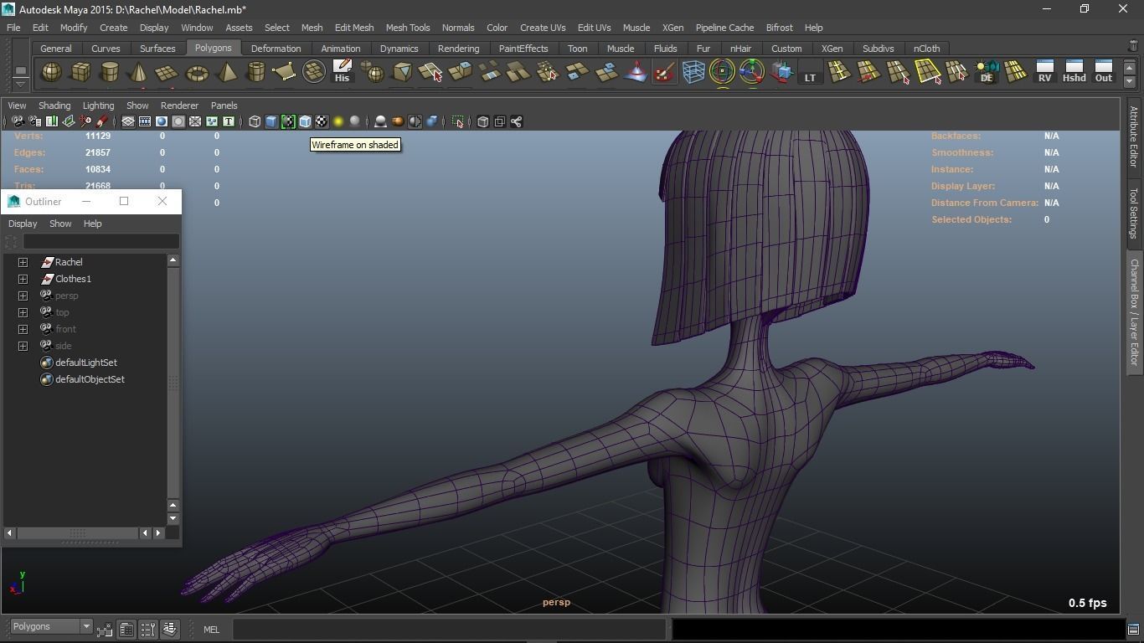The height and width of the screenshot is (643, 1144).
Task: Click the share icon at the panel toolbar end
Action: click(x=516, y=122)
